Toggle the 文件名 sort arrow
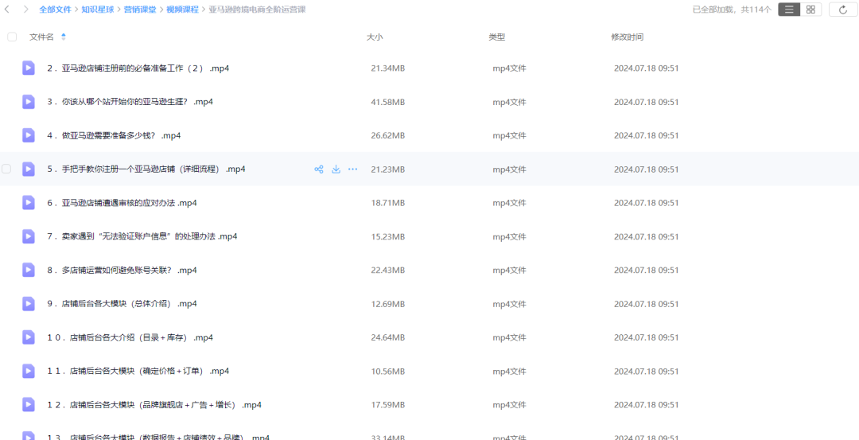 tap(64, 37)
